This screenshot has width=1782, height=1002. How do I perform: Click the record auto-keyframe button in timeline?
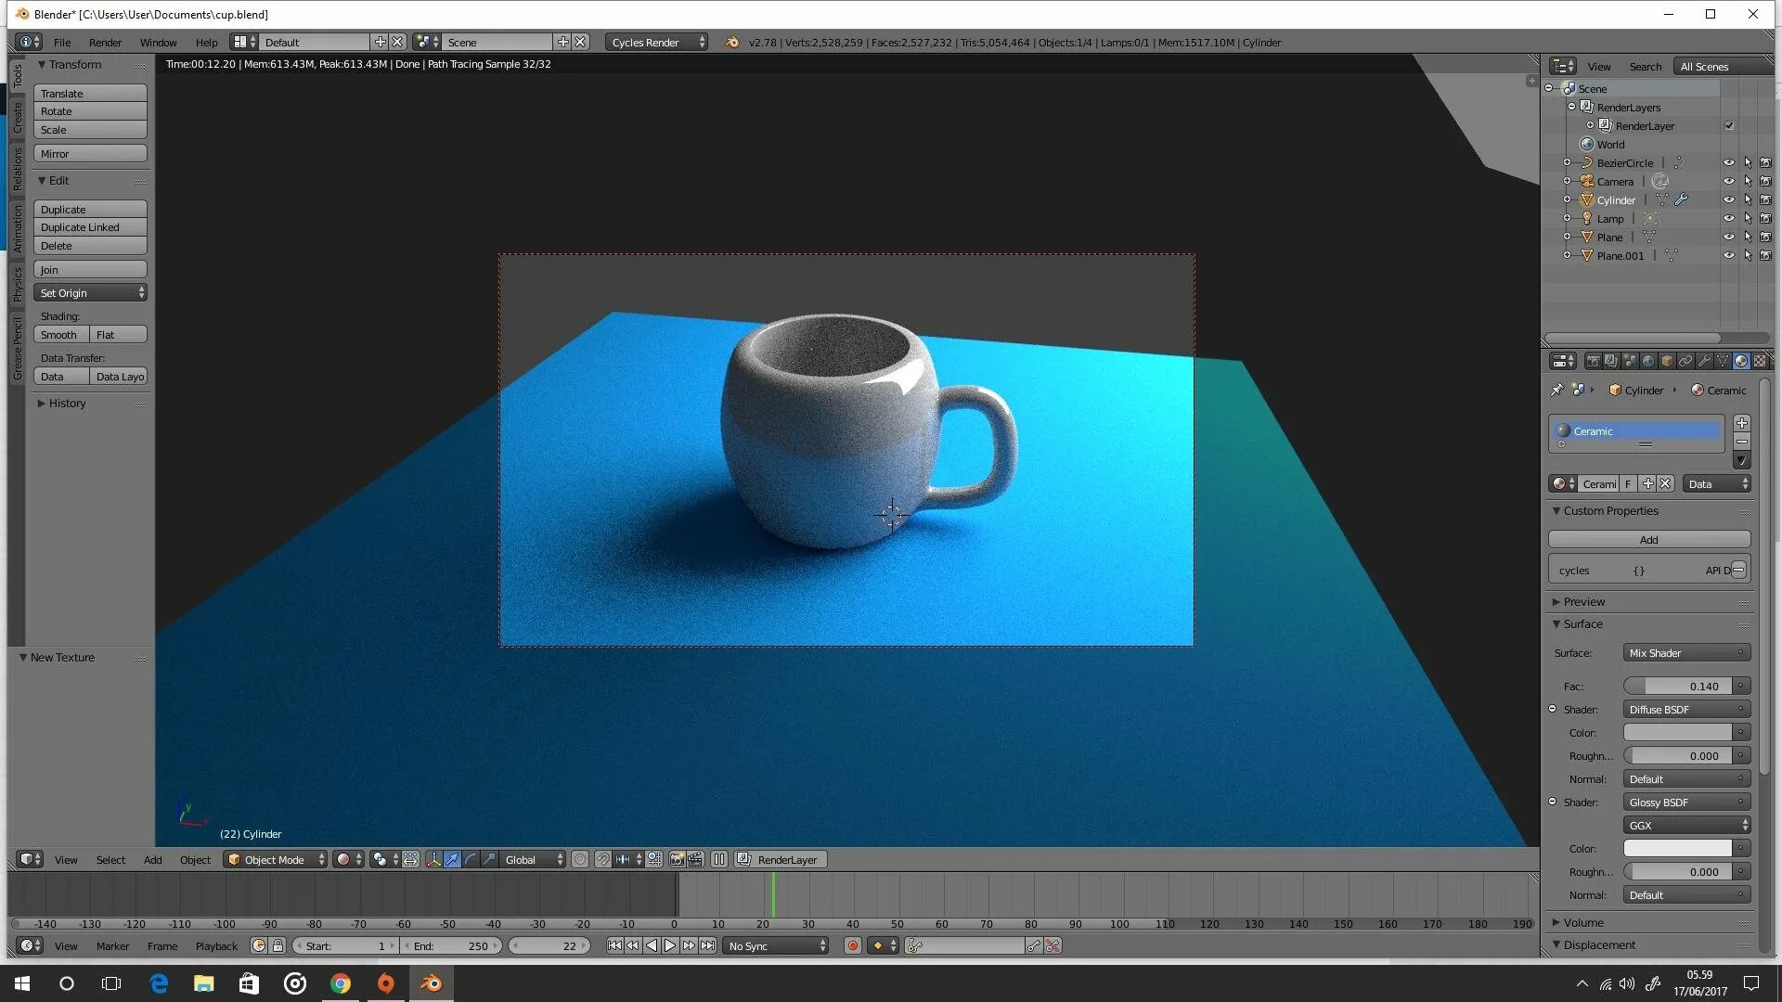(852, 946)
